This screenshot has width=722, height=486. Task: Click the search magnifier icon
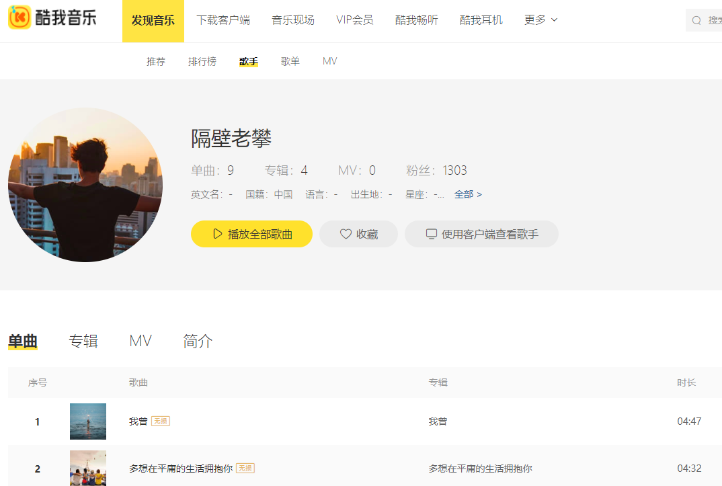coord(696,21)
